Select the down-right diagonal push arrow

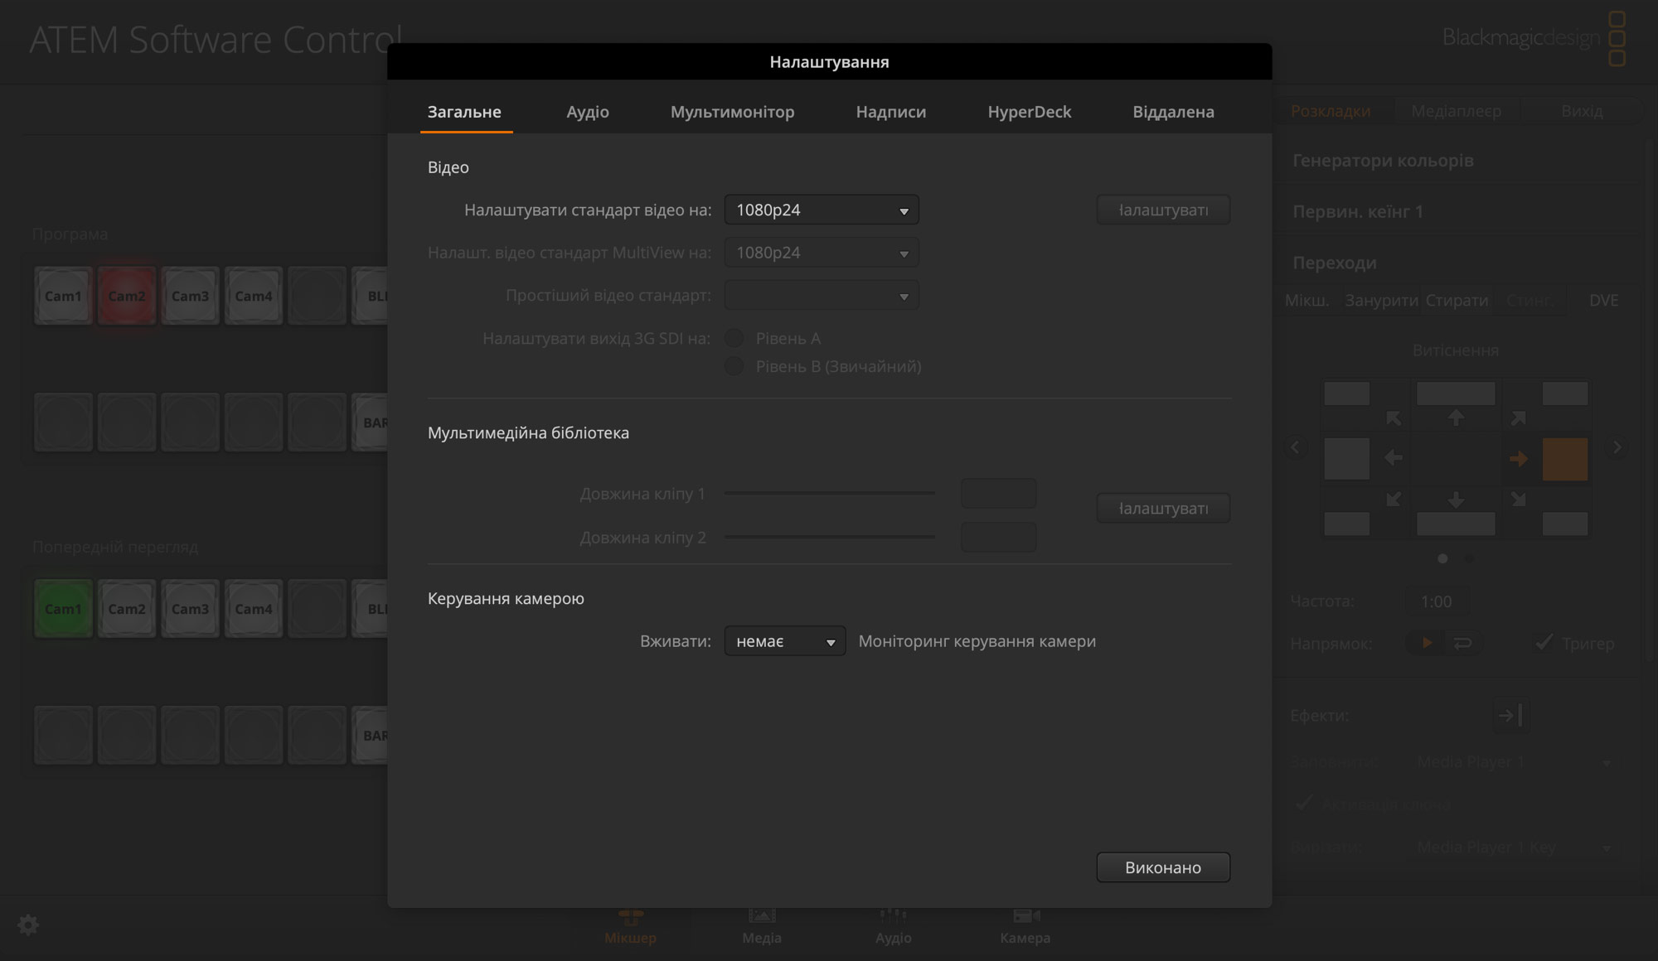(x=1518, y=499)
